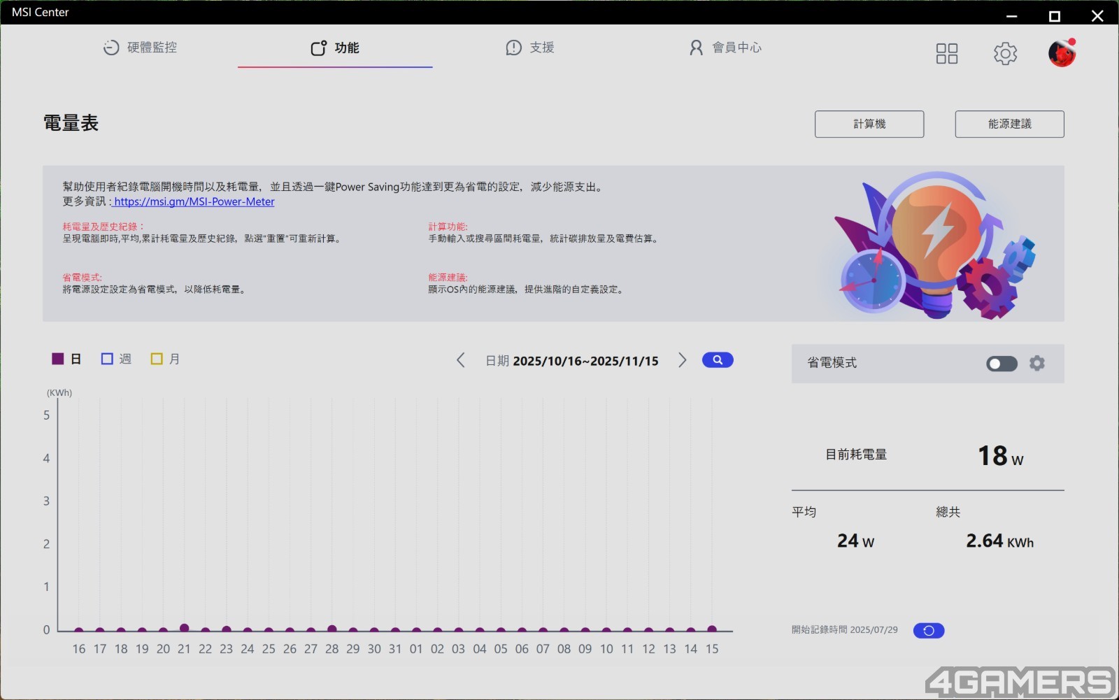Open power saving mode settings gear
1119x700 pixels.
[x=1037, y=363]
